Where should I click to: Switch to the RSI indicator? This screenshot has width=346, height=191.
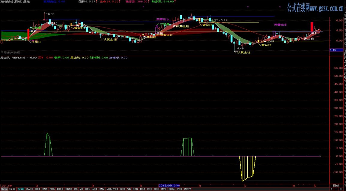tap(123, 189)
